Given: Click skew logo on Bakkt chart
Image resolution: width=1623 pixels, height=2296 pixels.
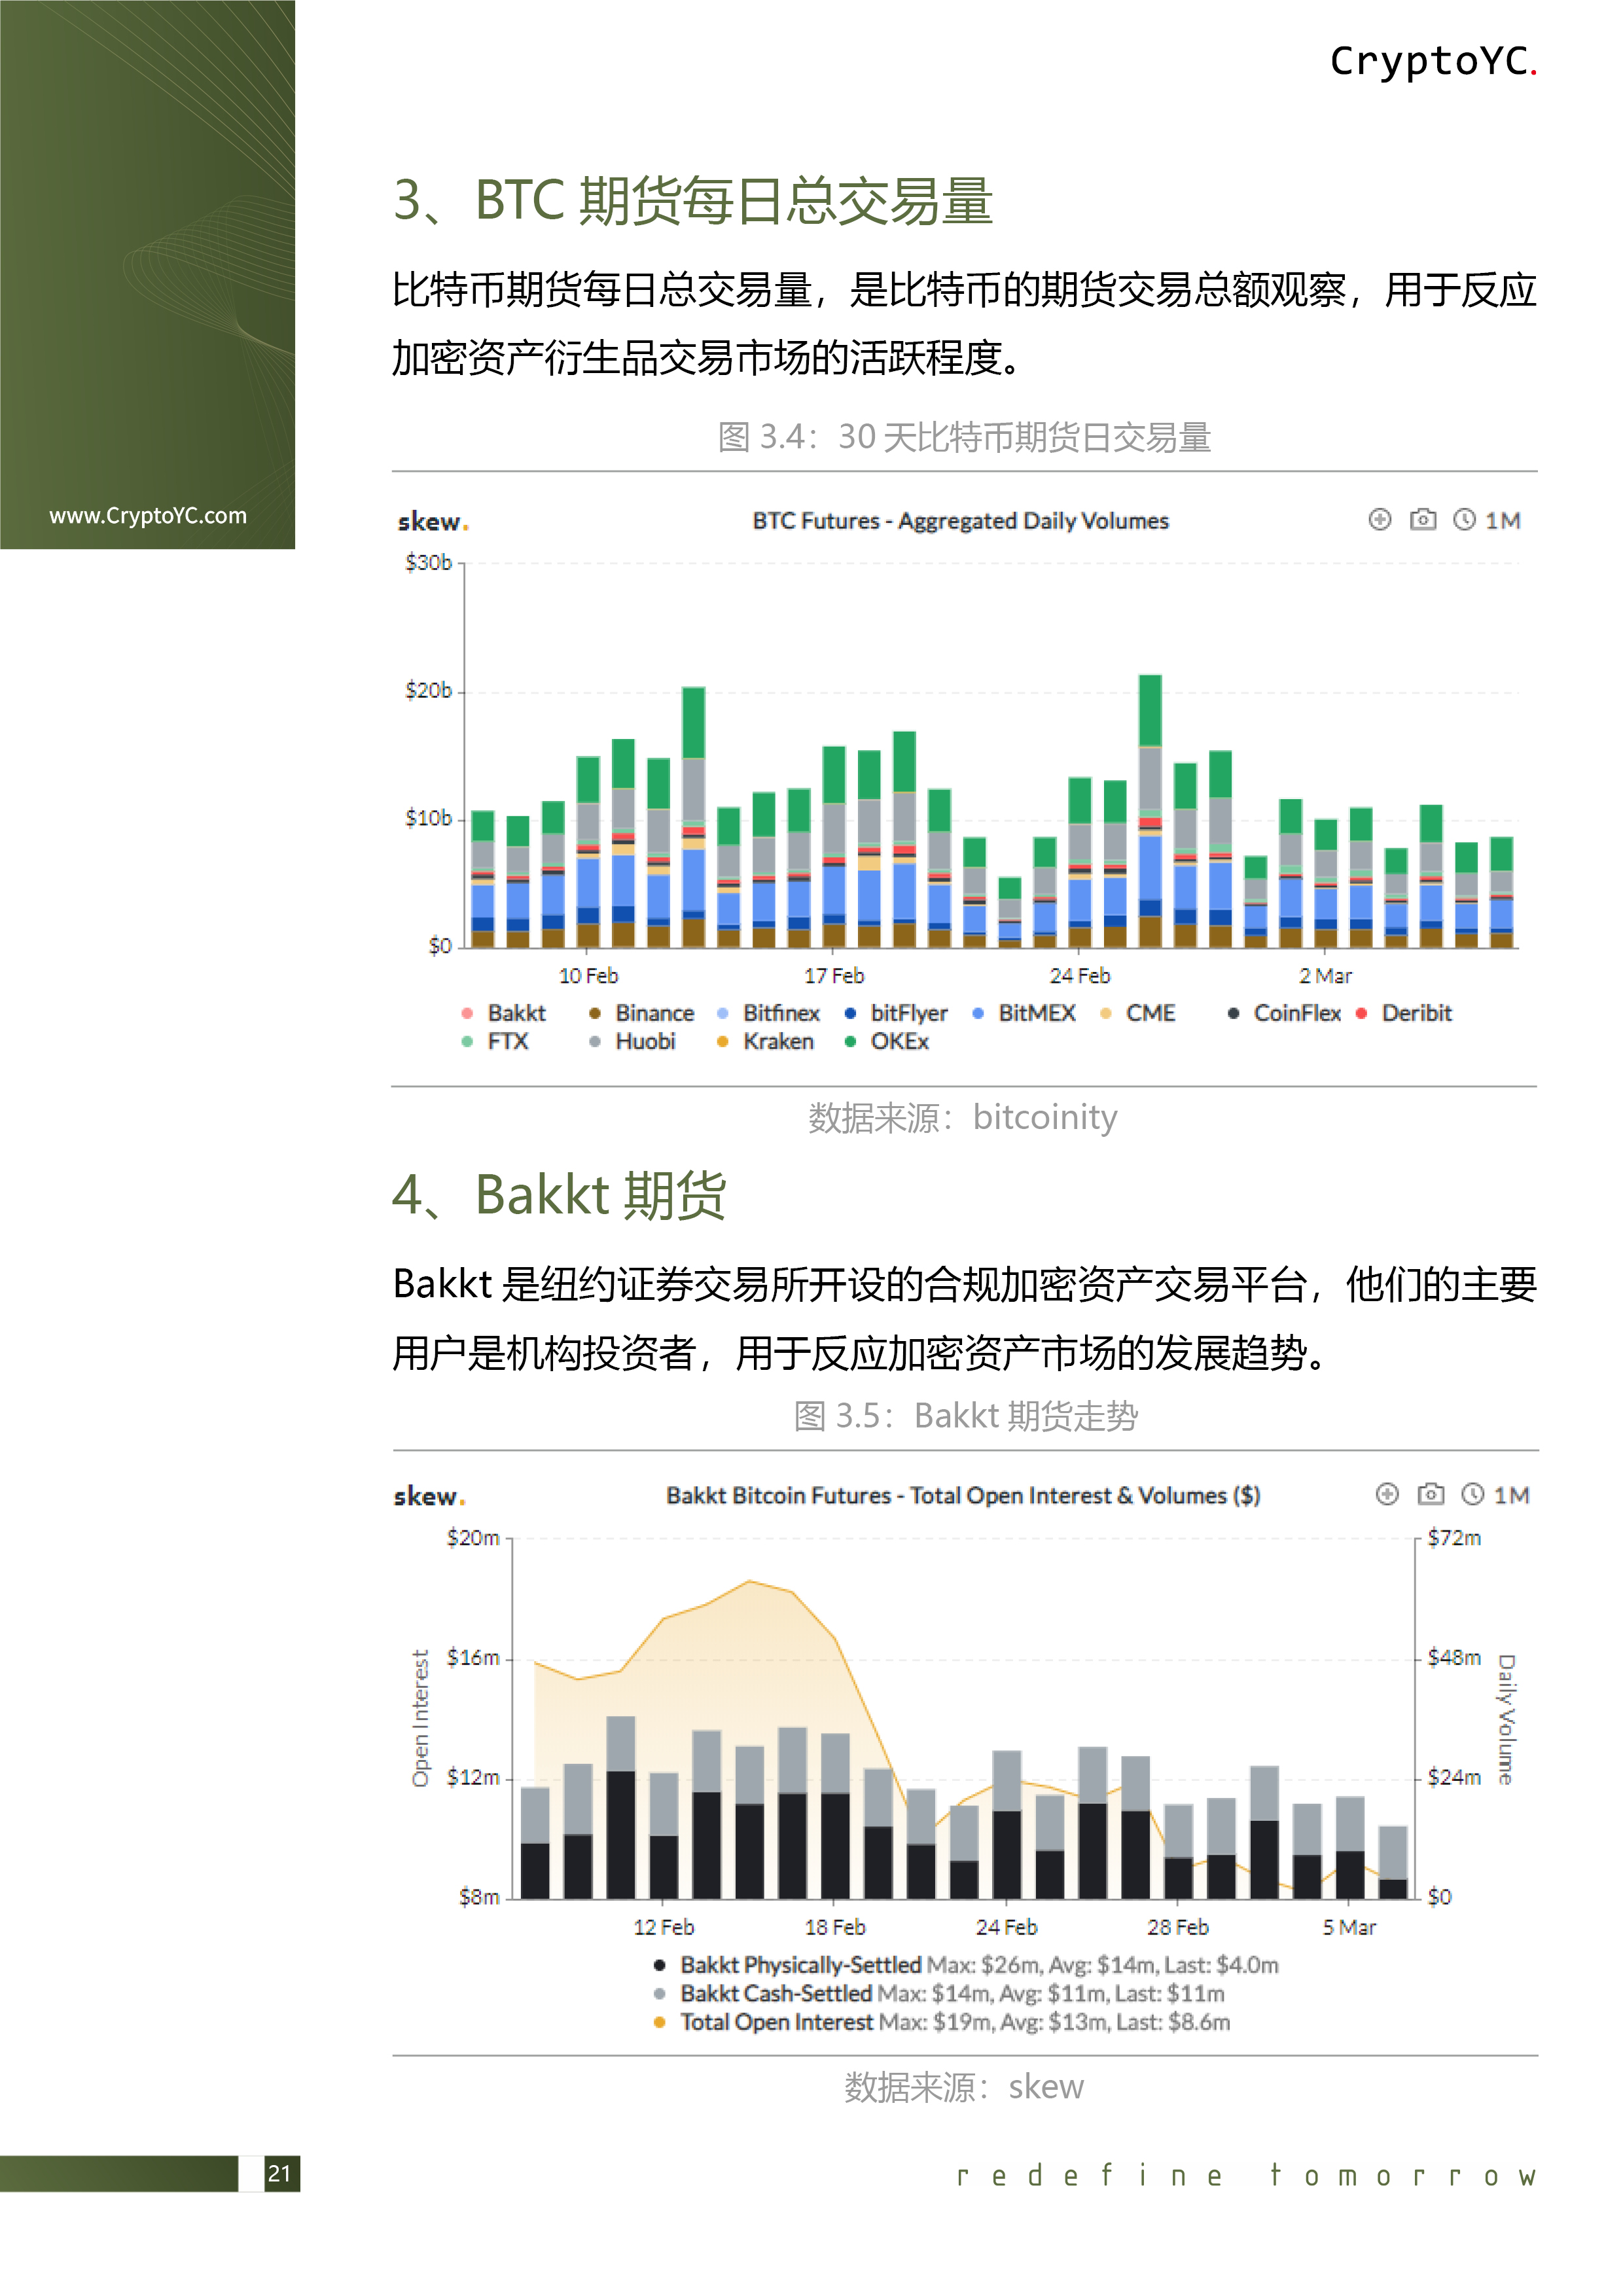Looking at the screenshot, I should 429,1496.
